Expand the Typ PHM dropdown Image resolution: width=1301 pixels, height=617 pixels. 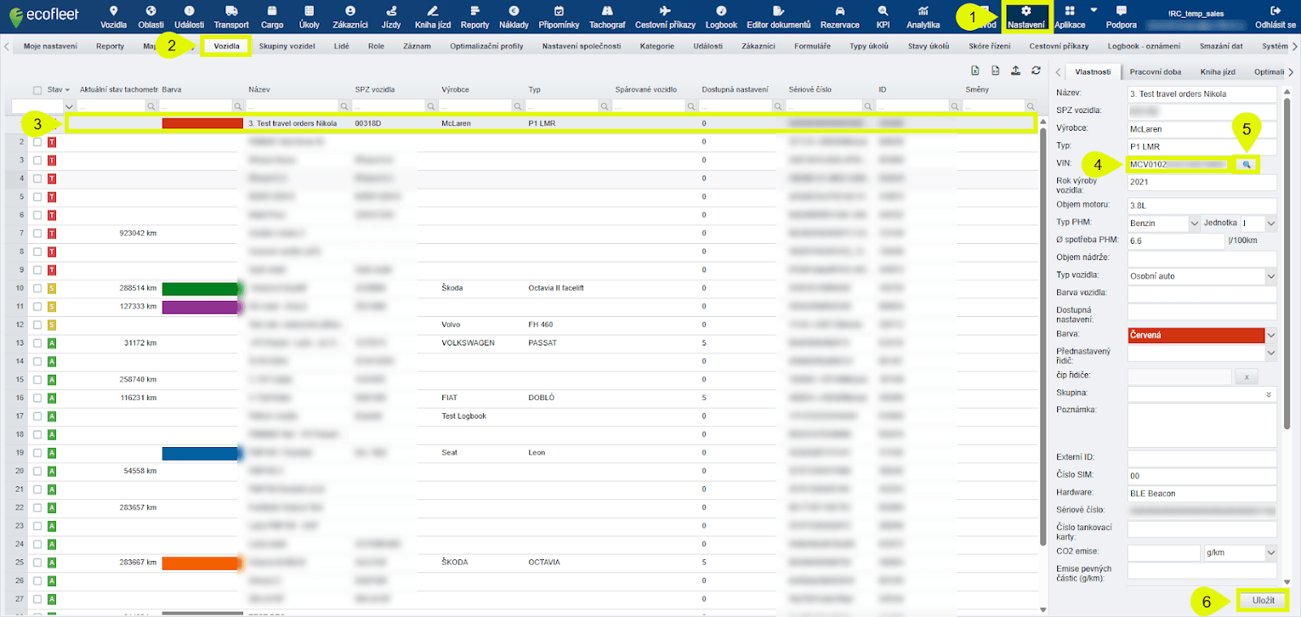(1194, 224)
